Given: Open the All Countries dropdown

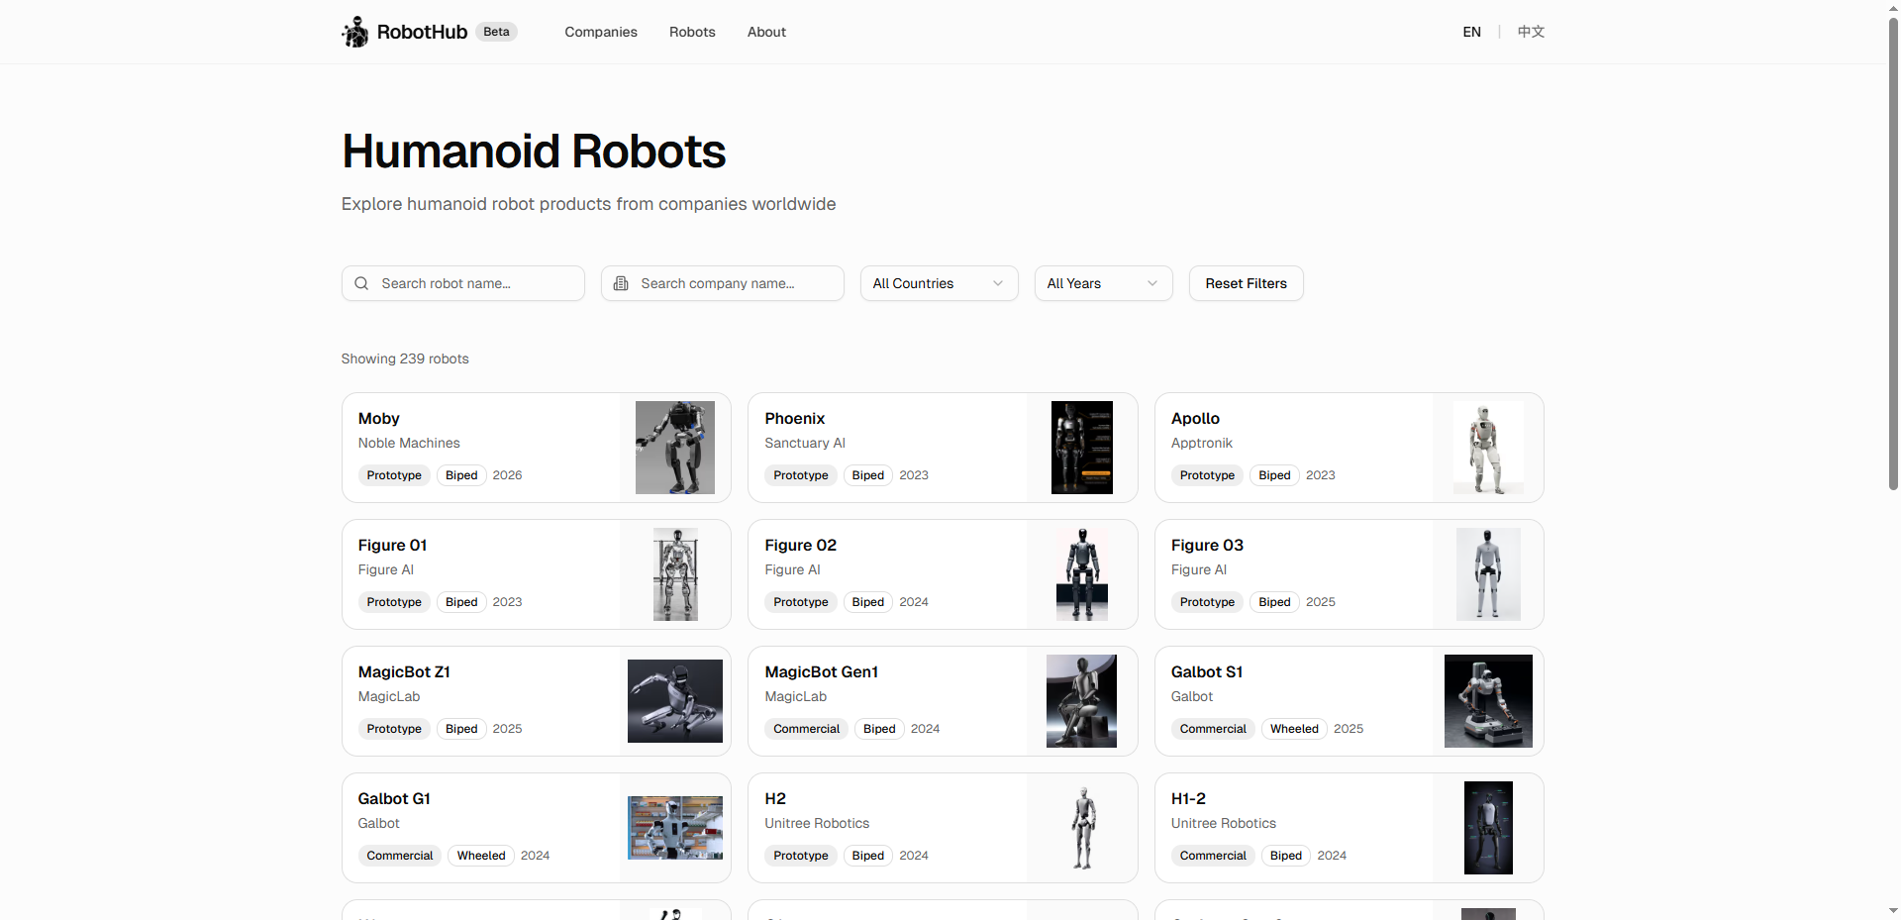Looking at the screenshot, I should click(938, 283).
